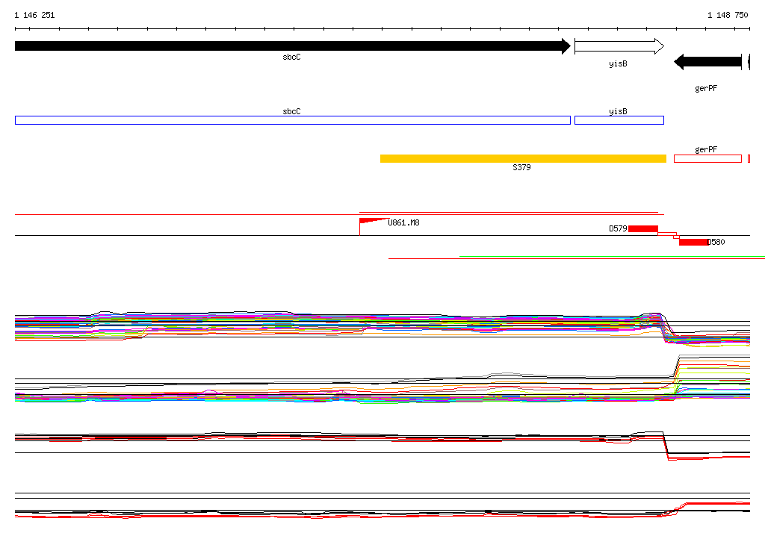Click D579 text label
The height and width of the screenshot is (533, 765).
point(618,228)
